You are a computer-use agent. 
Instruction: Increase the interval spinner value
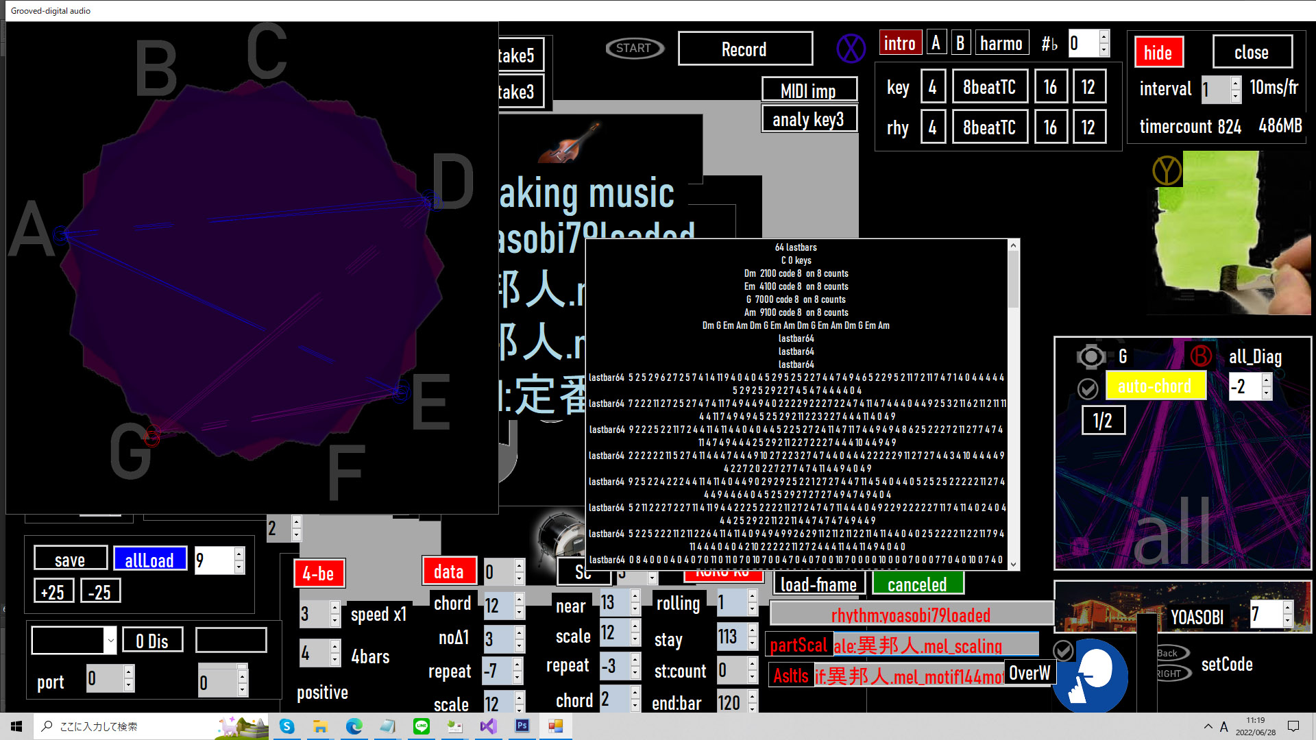coord(1235,82)
